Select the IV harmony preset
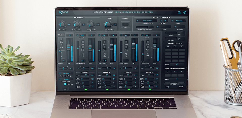Image resolution: width=242 pixels, height=118 pixels. click(x=168, y=46)
